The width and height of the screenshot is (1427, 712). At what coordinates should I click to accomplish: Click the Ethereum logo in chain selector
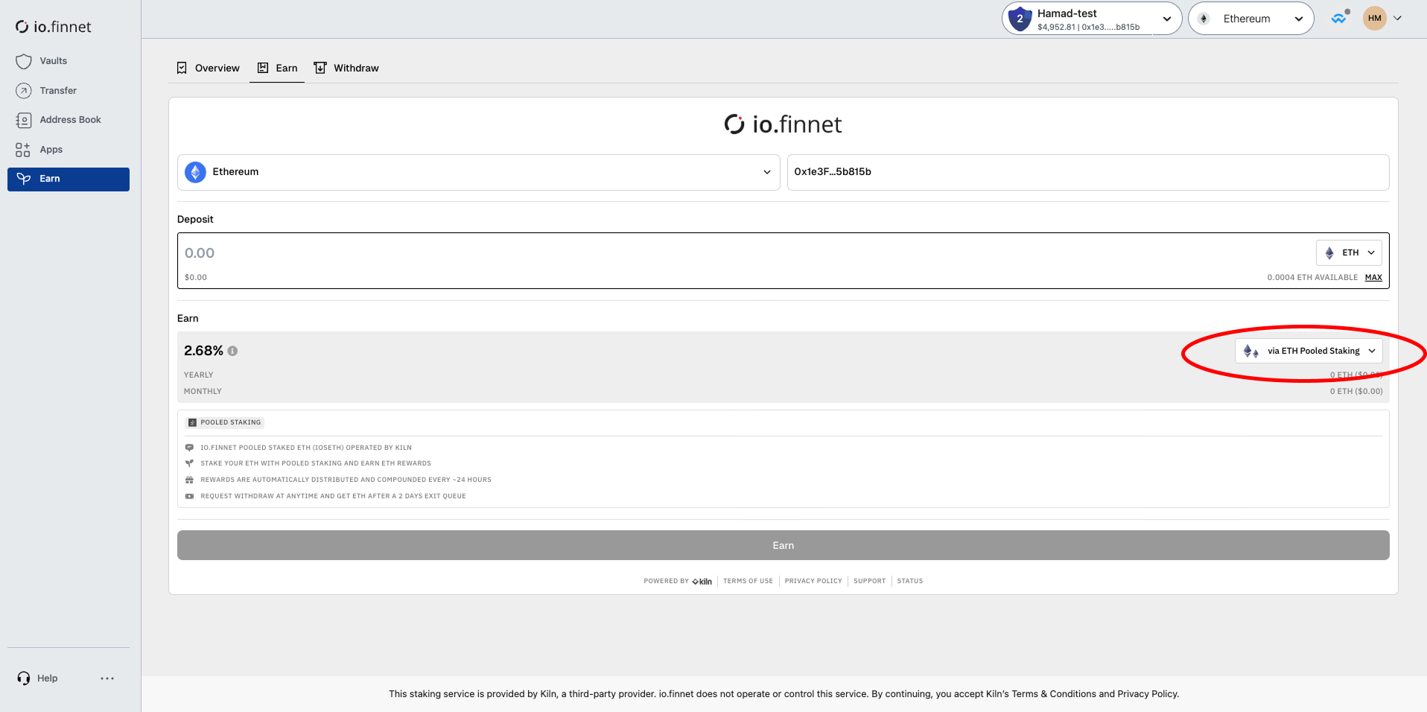195,172
